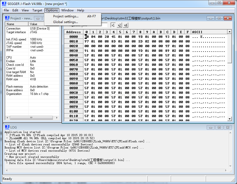The width and height of the screenshot is (237, 184).
Task: Click 'Data file opened successfully' log line
Action: point(60,163)
